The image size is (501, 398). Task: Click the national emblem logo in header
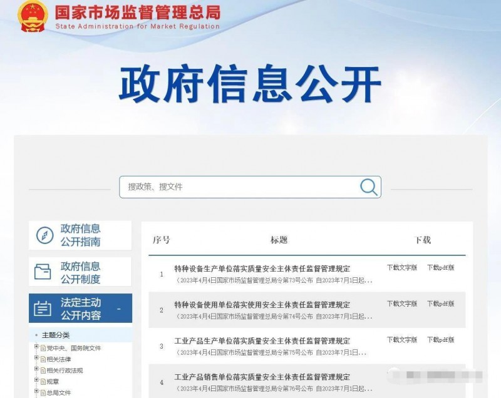(x=31, y=16)
